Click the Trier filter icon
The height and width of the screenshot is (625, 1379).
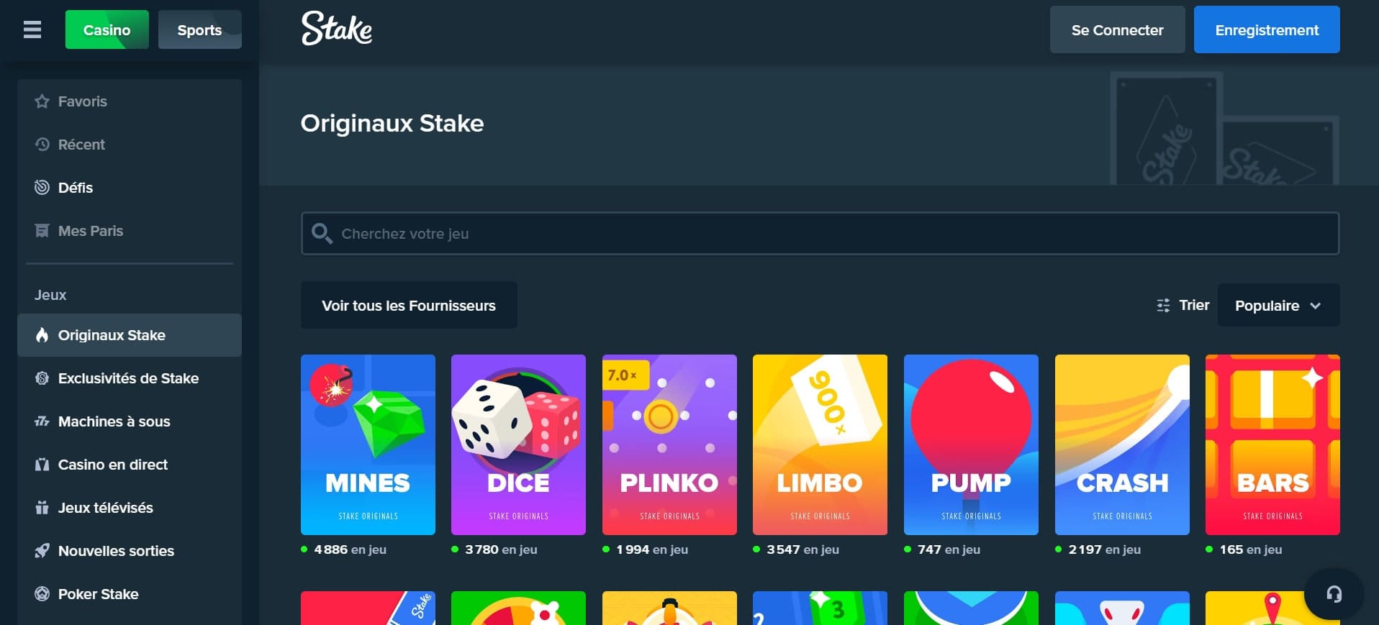click(x=1163, y=306)
